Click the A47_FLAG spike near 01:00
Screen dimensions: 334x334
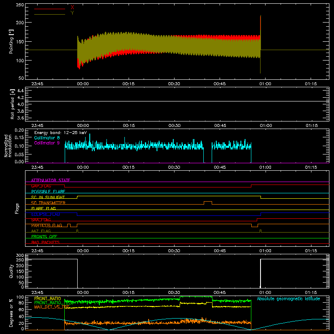pos(261,231)
